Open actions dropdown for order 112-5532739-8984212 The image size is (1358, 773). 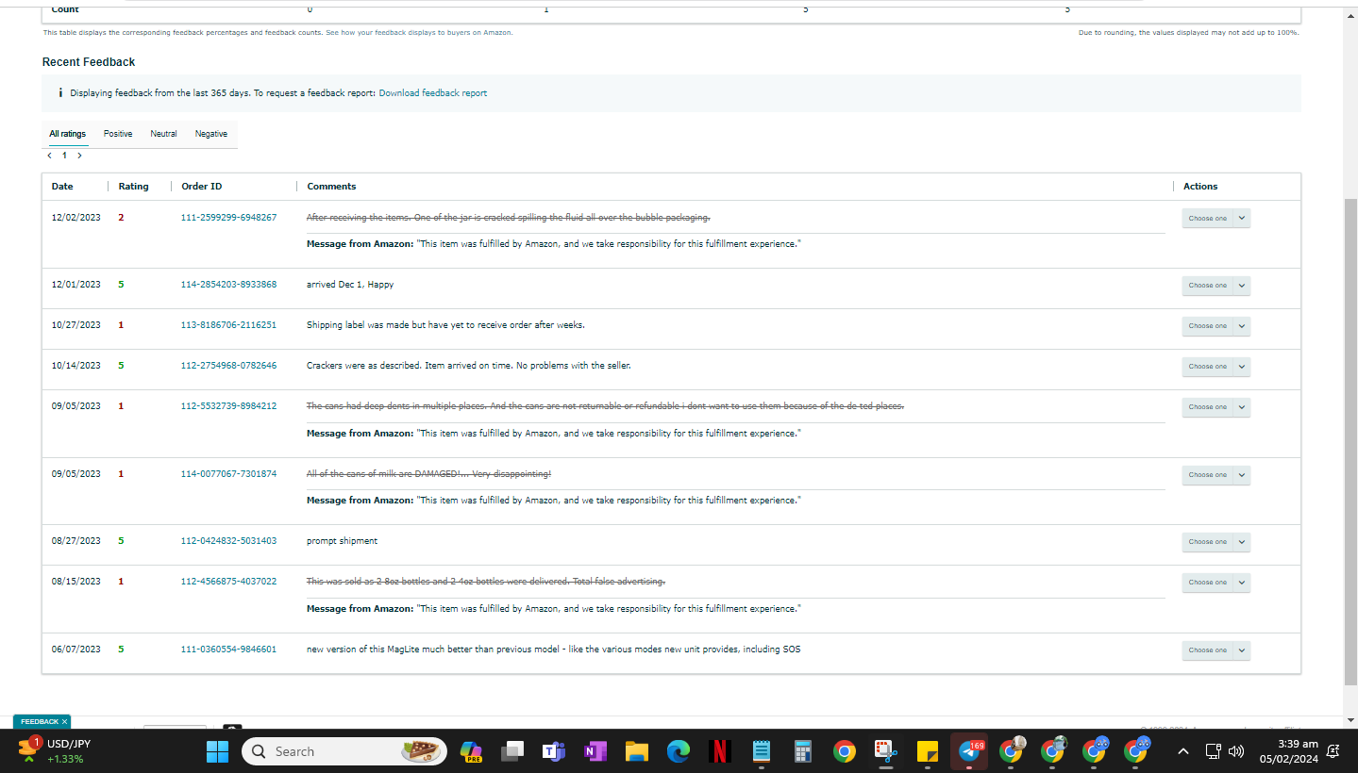coord(1216,406)
